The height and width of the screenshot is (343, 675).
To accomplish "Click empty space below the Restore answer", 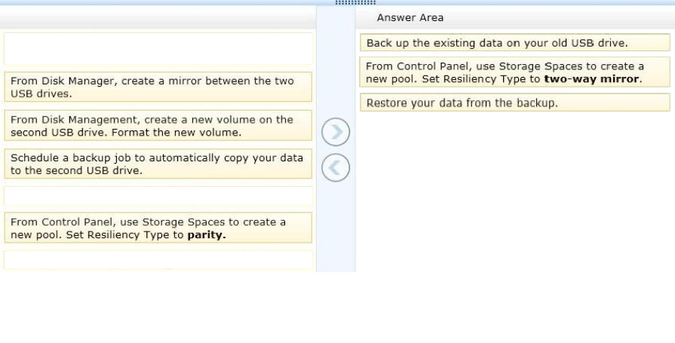I will [x=515, y=191].
